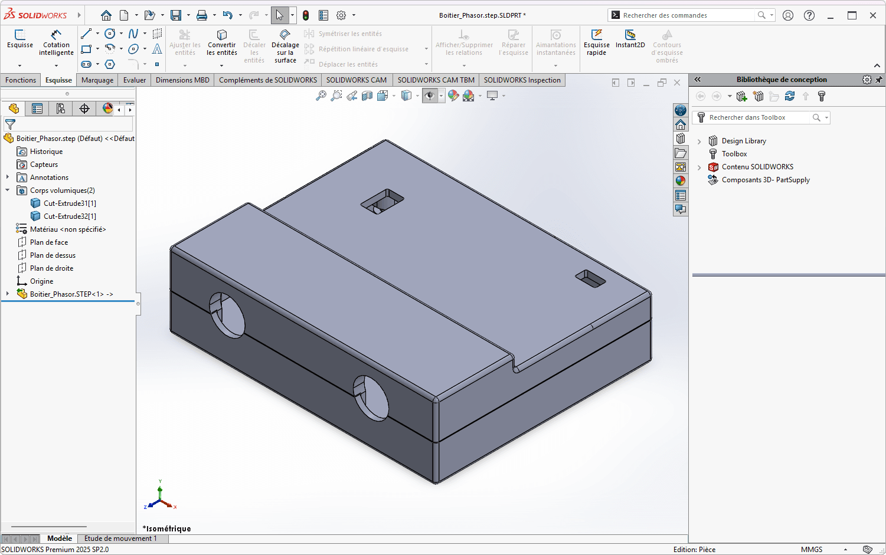Open the SOLIDWORKS CAM tab
The height and width of the screenshot is (555, 886).
tap(357, 80)
